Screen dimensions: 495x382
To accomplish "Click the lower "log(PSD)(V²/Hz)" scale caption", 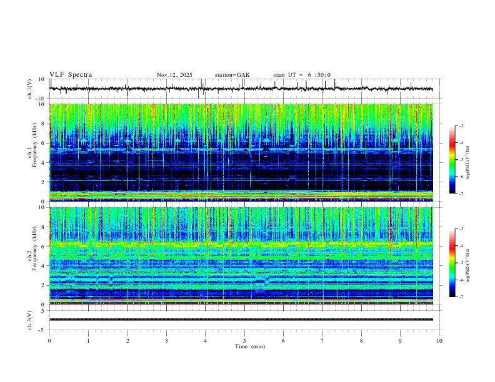I will (x=467, y=265).
